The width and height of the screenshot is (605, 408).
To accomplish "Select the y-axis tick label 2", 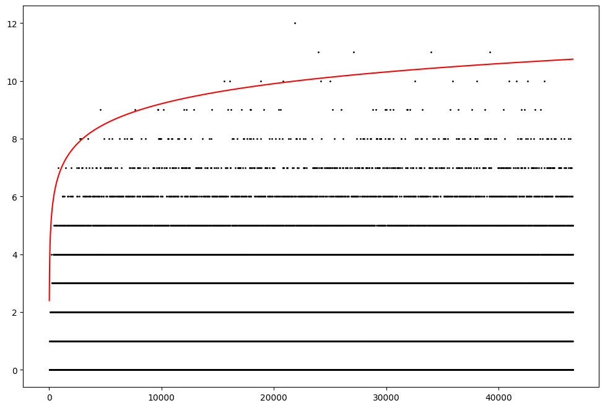I will pyautogui.click(x=15, y=313).
